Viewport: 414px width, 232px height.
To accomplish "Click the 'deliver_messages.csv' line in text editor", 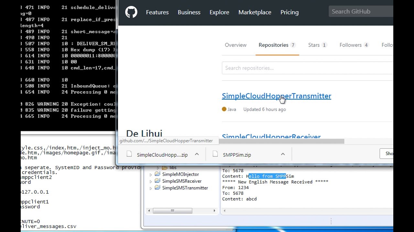I will pyautogui.click(x=49, y=226).
